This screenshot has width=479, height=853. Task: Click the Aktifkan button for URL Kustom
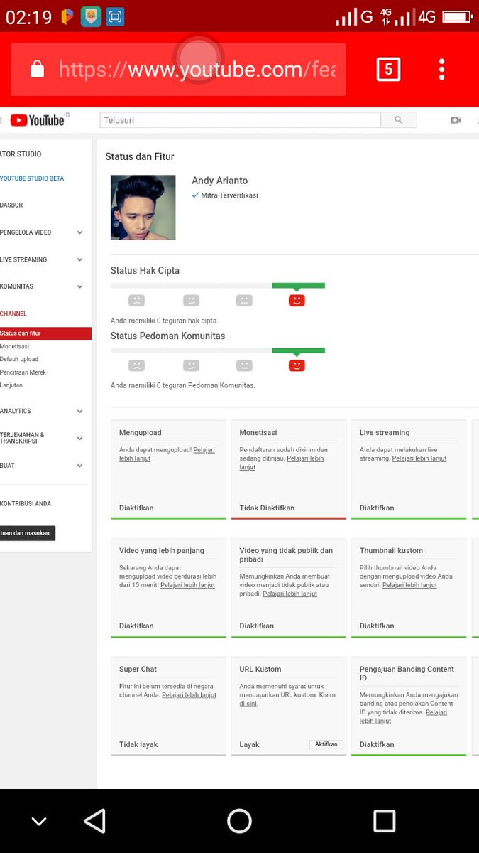coord(326,744)
